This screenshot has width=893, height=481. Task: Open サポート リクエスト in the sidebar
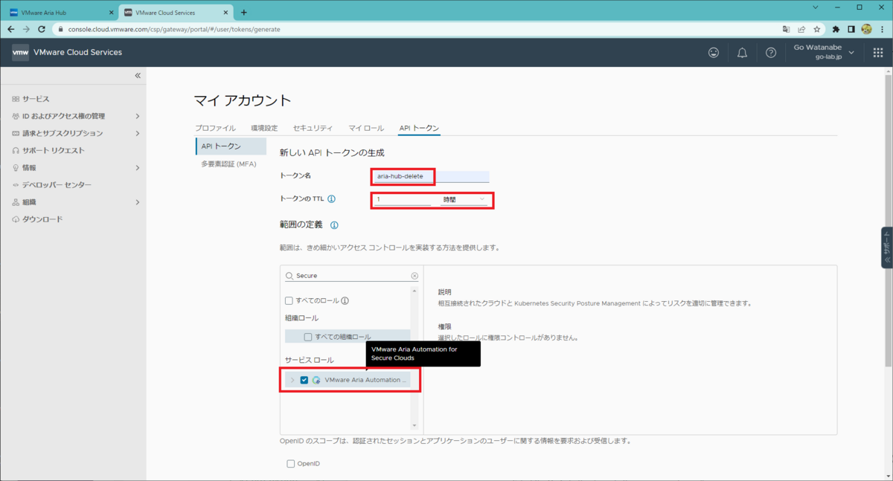pyautogui.click(x=53, y=150)
